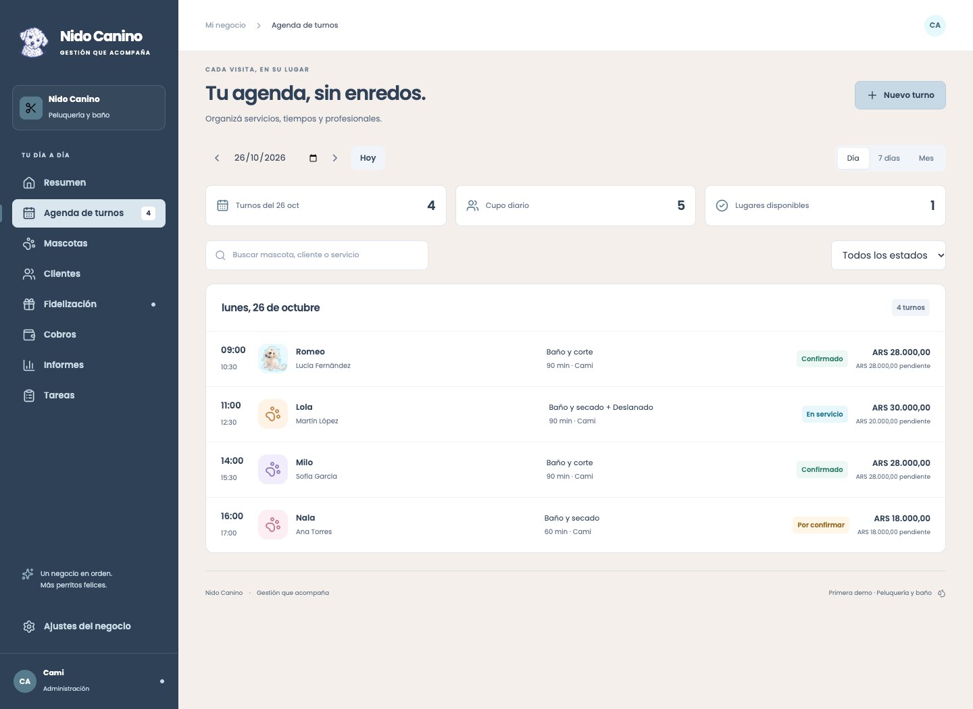Go to next day arrow

(335, 158)
